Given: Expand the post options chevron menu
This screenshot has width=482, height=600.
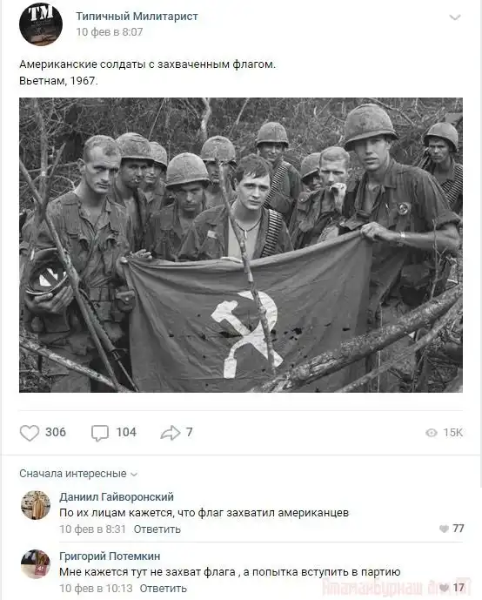Looking at the screenshot, I should click(x=454, y=17).
